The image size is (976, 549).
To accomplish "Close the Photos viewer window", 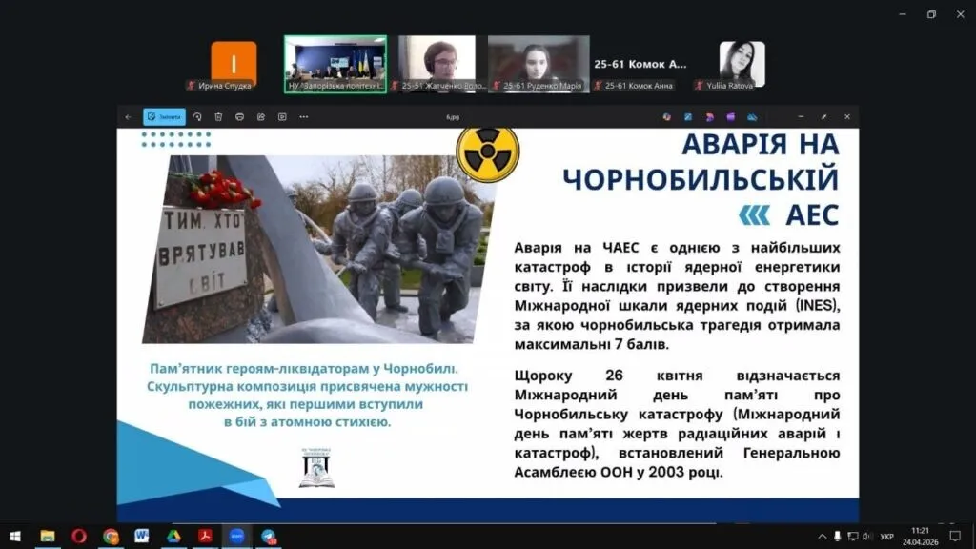I will click(847, 117).
